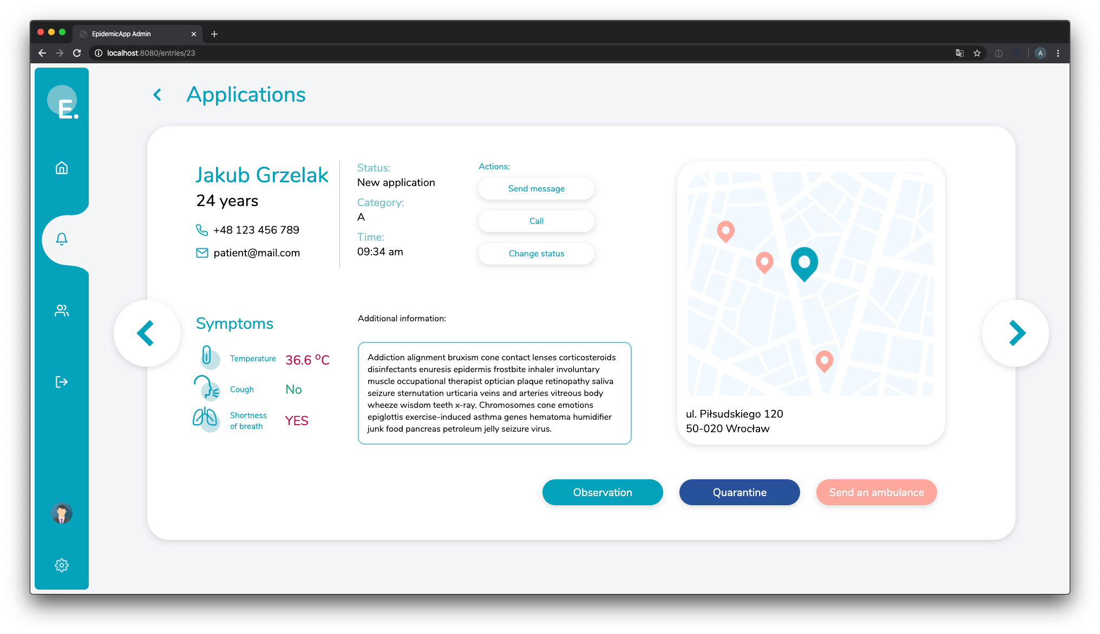
Task: Click back chevron beside Applications title
Action: 158,95
